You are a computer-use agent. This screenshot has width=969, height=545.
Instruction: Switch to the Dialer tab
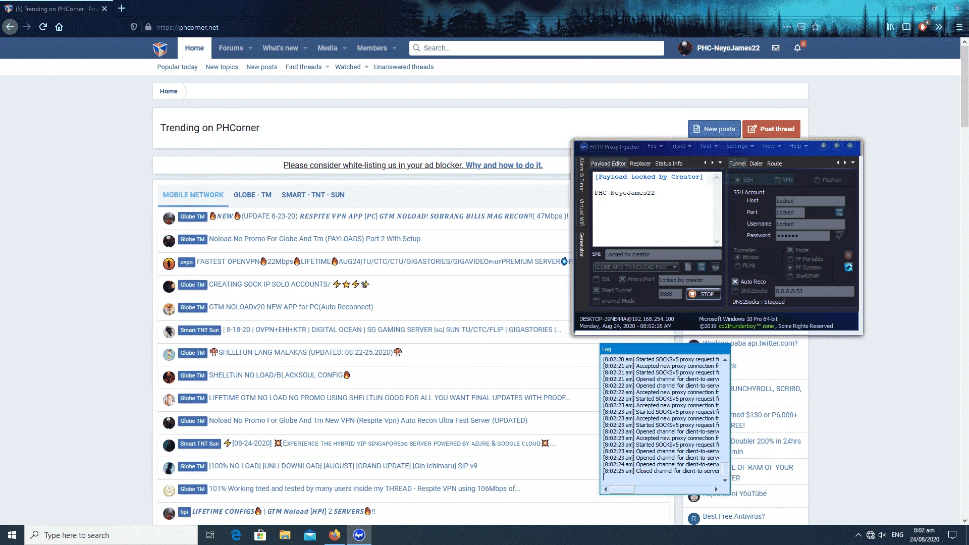pyautogui.click(x=756, y=163)
